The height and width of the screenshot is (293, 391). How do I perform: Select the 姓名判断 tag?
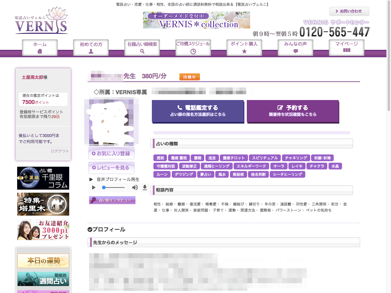tap(258, 174)
